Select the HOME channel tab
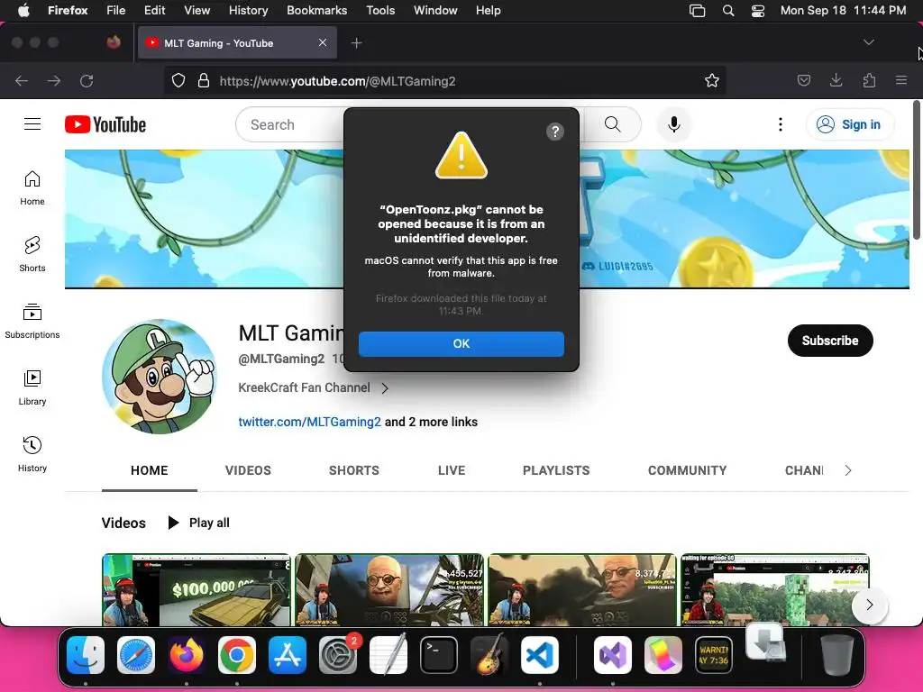This screenshot has width=923, height=692. tap(150, 470)
